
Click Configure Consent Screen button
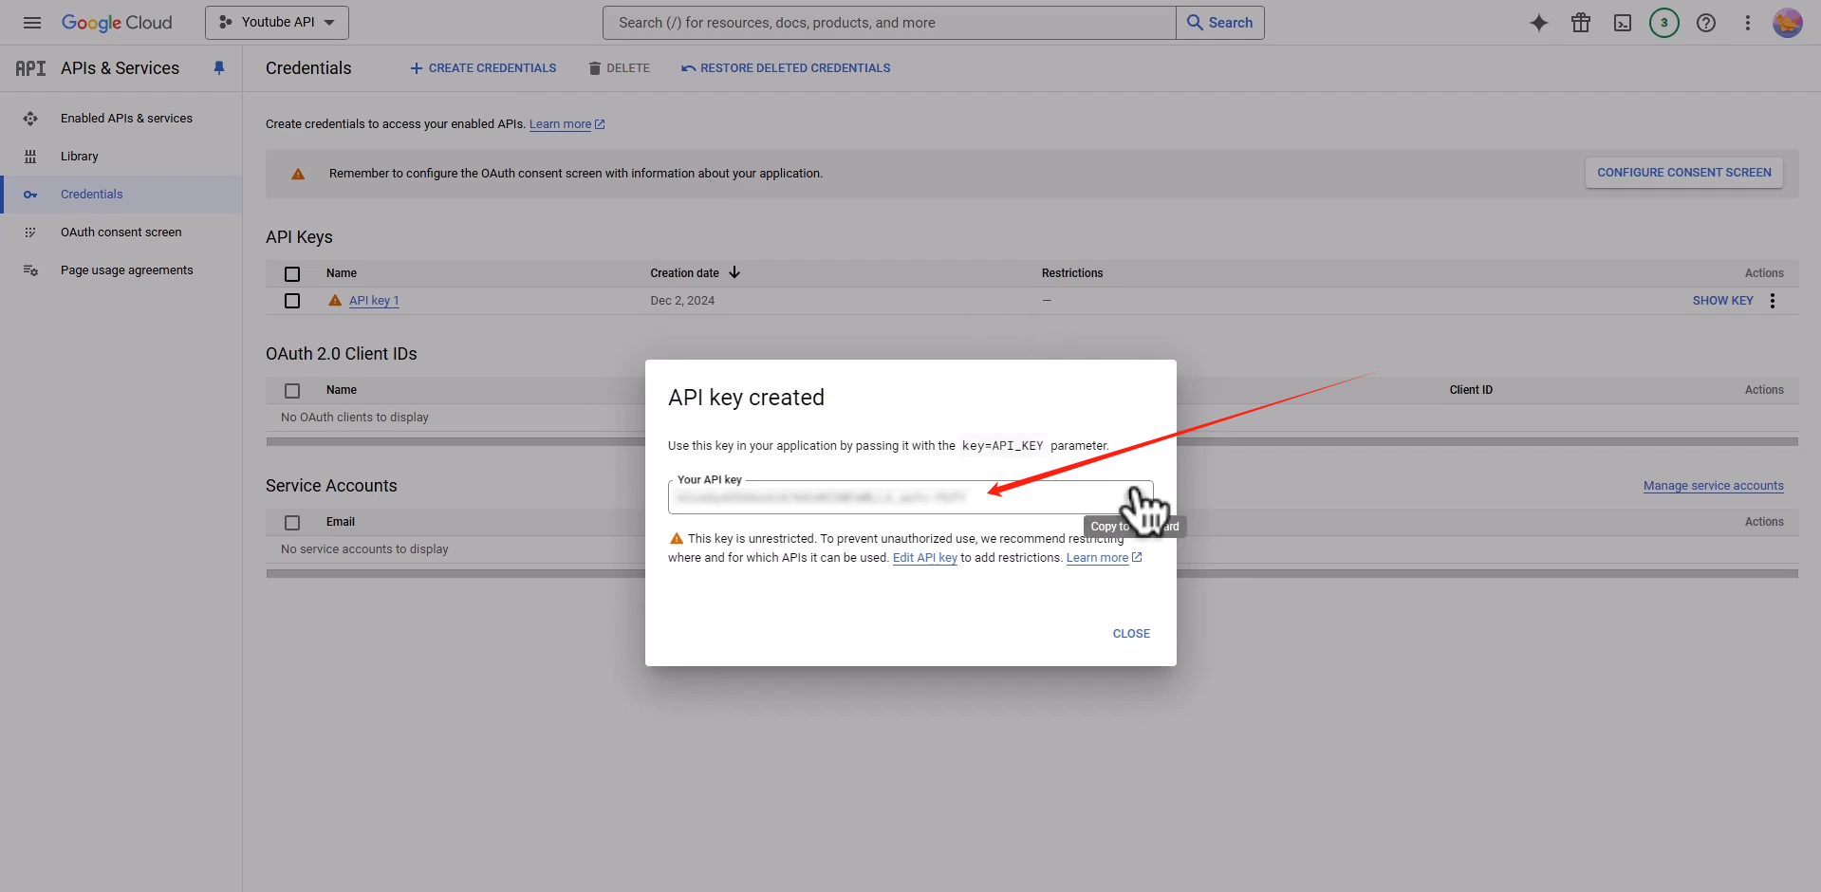[x=1683, y=173]
